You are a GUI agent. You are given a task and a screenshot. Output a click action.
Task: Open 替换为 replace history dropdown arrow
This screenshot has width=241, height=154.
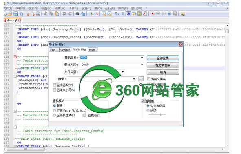coord(142,65)
